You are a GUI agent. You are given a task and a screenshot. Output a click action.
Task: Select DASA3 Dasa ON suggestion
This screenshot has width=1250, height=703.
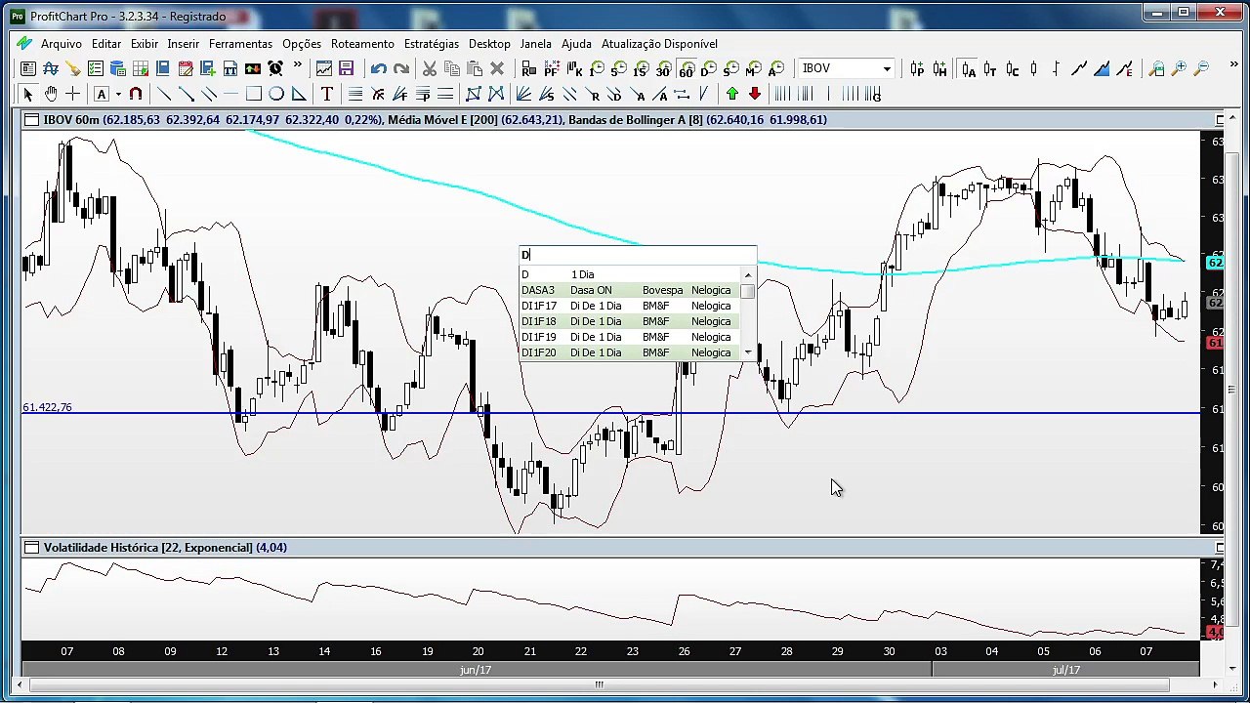631,290
